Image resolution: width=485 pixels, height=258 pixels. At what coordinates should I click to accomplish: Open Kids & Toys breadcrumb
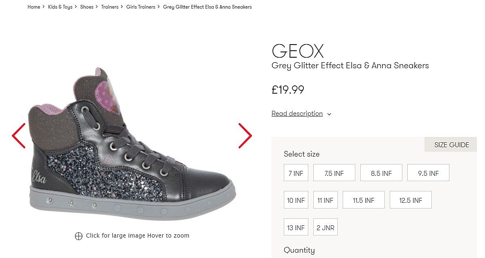tap(60, 7)
